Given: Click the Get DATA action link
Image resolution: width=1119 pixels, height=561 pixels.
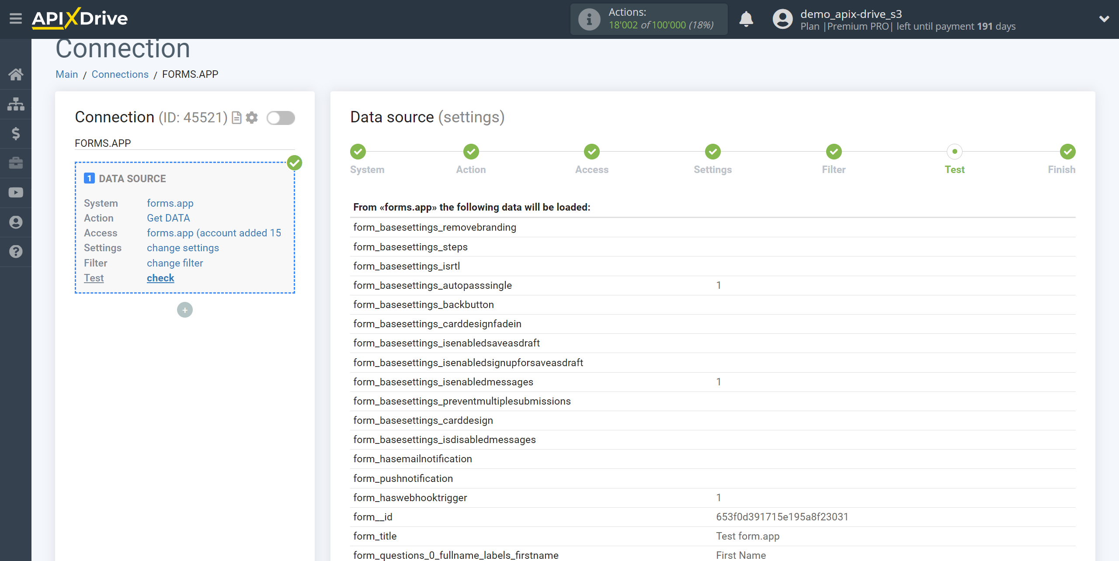Looking at the screenshot, I should (x=168, y=218).
